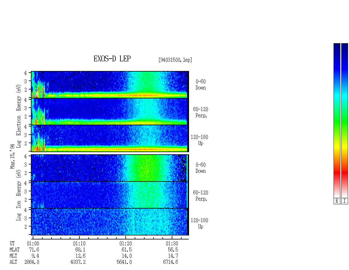Select MLAT value 71.6
Screen dimensions: 349x270
coord(34,250)
